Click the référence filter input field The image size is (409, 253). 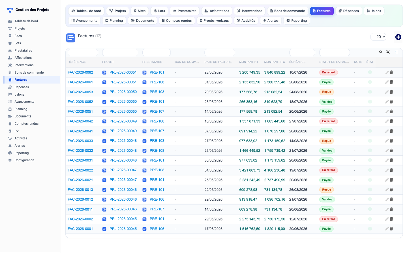click(x=83, y=52)
